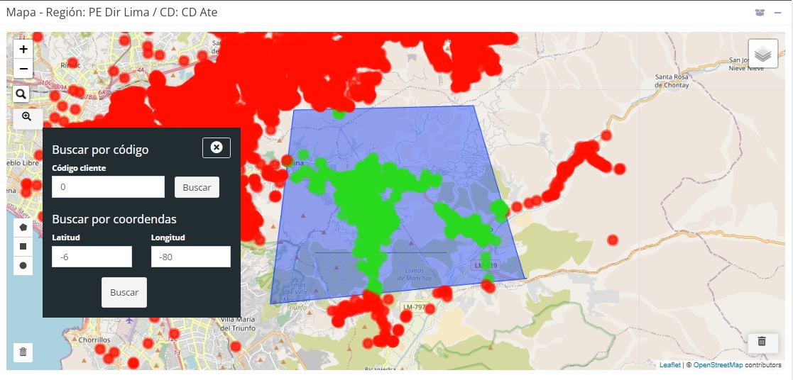Close the Buscar por código panel
793x380 pixels.
pos(217,147)
